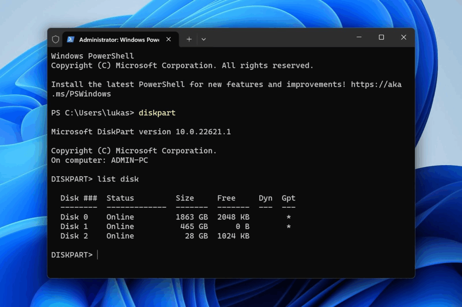The width and height of the screenshot is (462, 307).
Task: Minimize the terminal window
Action: click(x=359, y=37)
